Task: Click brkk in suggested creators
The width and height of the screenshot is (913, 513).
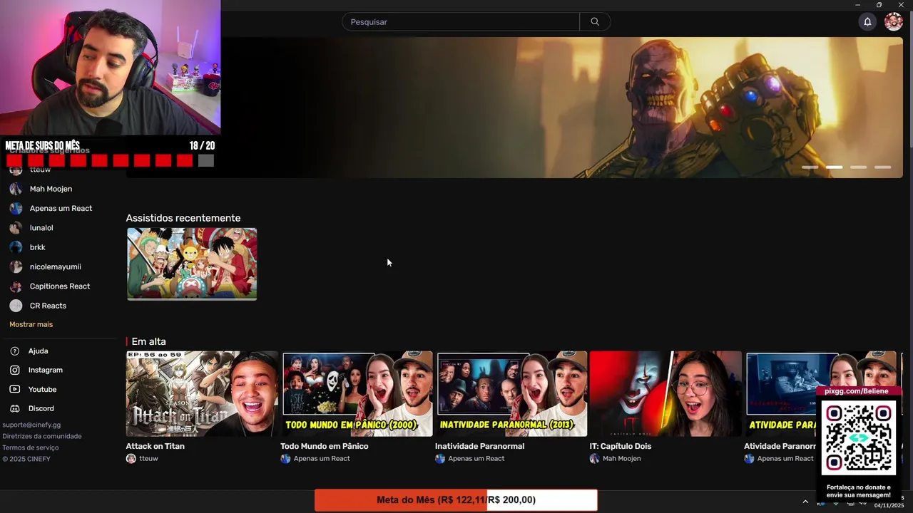Action: tap(38, 247)
